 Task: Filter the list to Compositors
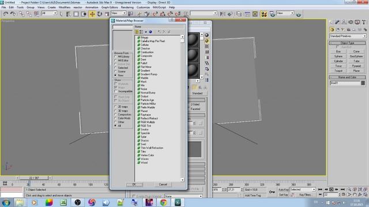[x=115, y=114]
